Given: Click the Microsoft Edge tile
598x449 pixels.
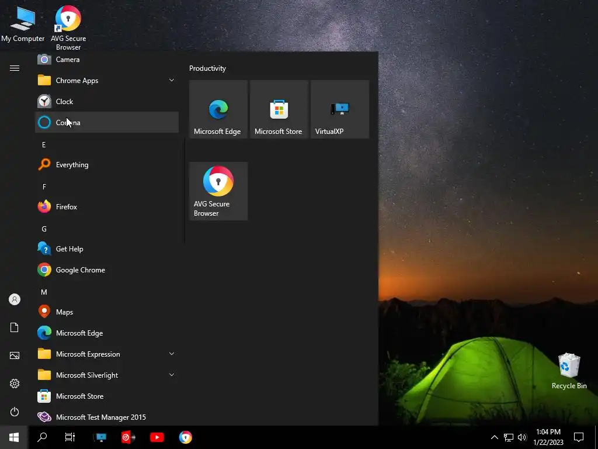Looking at the screenshot, I should pos(218,109).
